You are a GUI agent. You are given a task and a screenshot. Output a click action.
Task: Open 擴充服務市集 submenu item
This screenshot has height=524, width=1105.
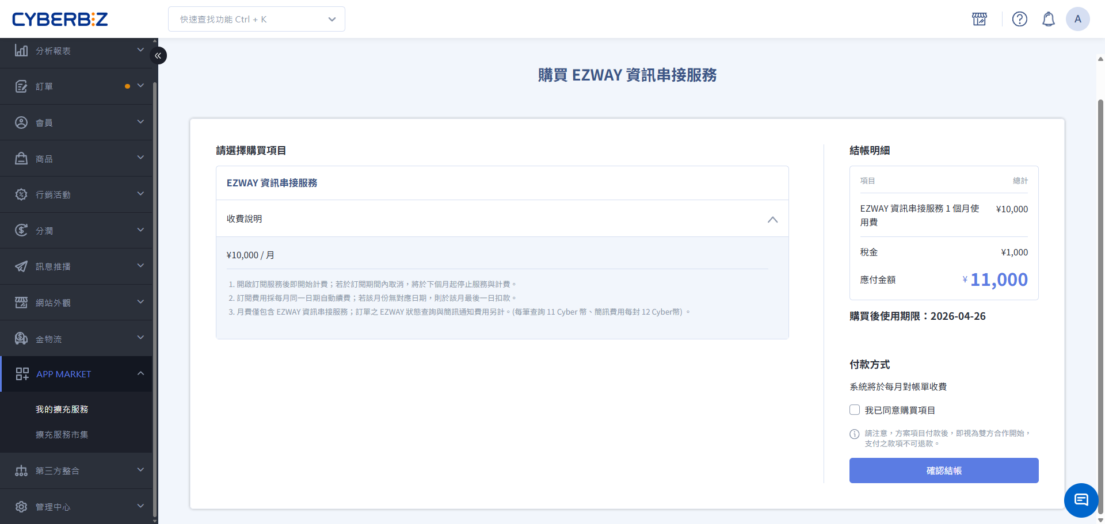click(62, 435)
